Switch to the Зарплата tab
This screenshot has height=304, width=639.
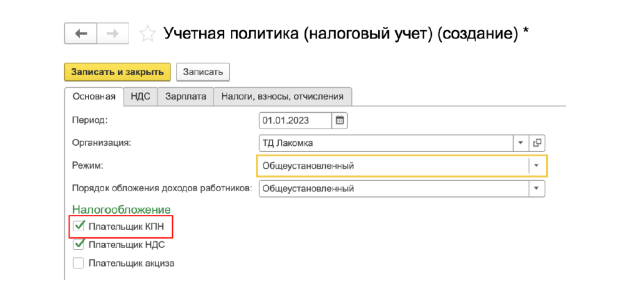(185, 97)
